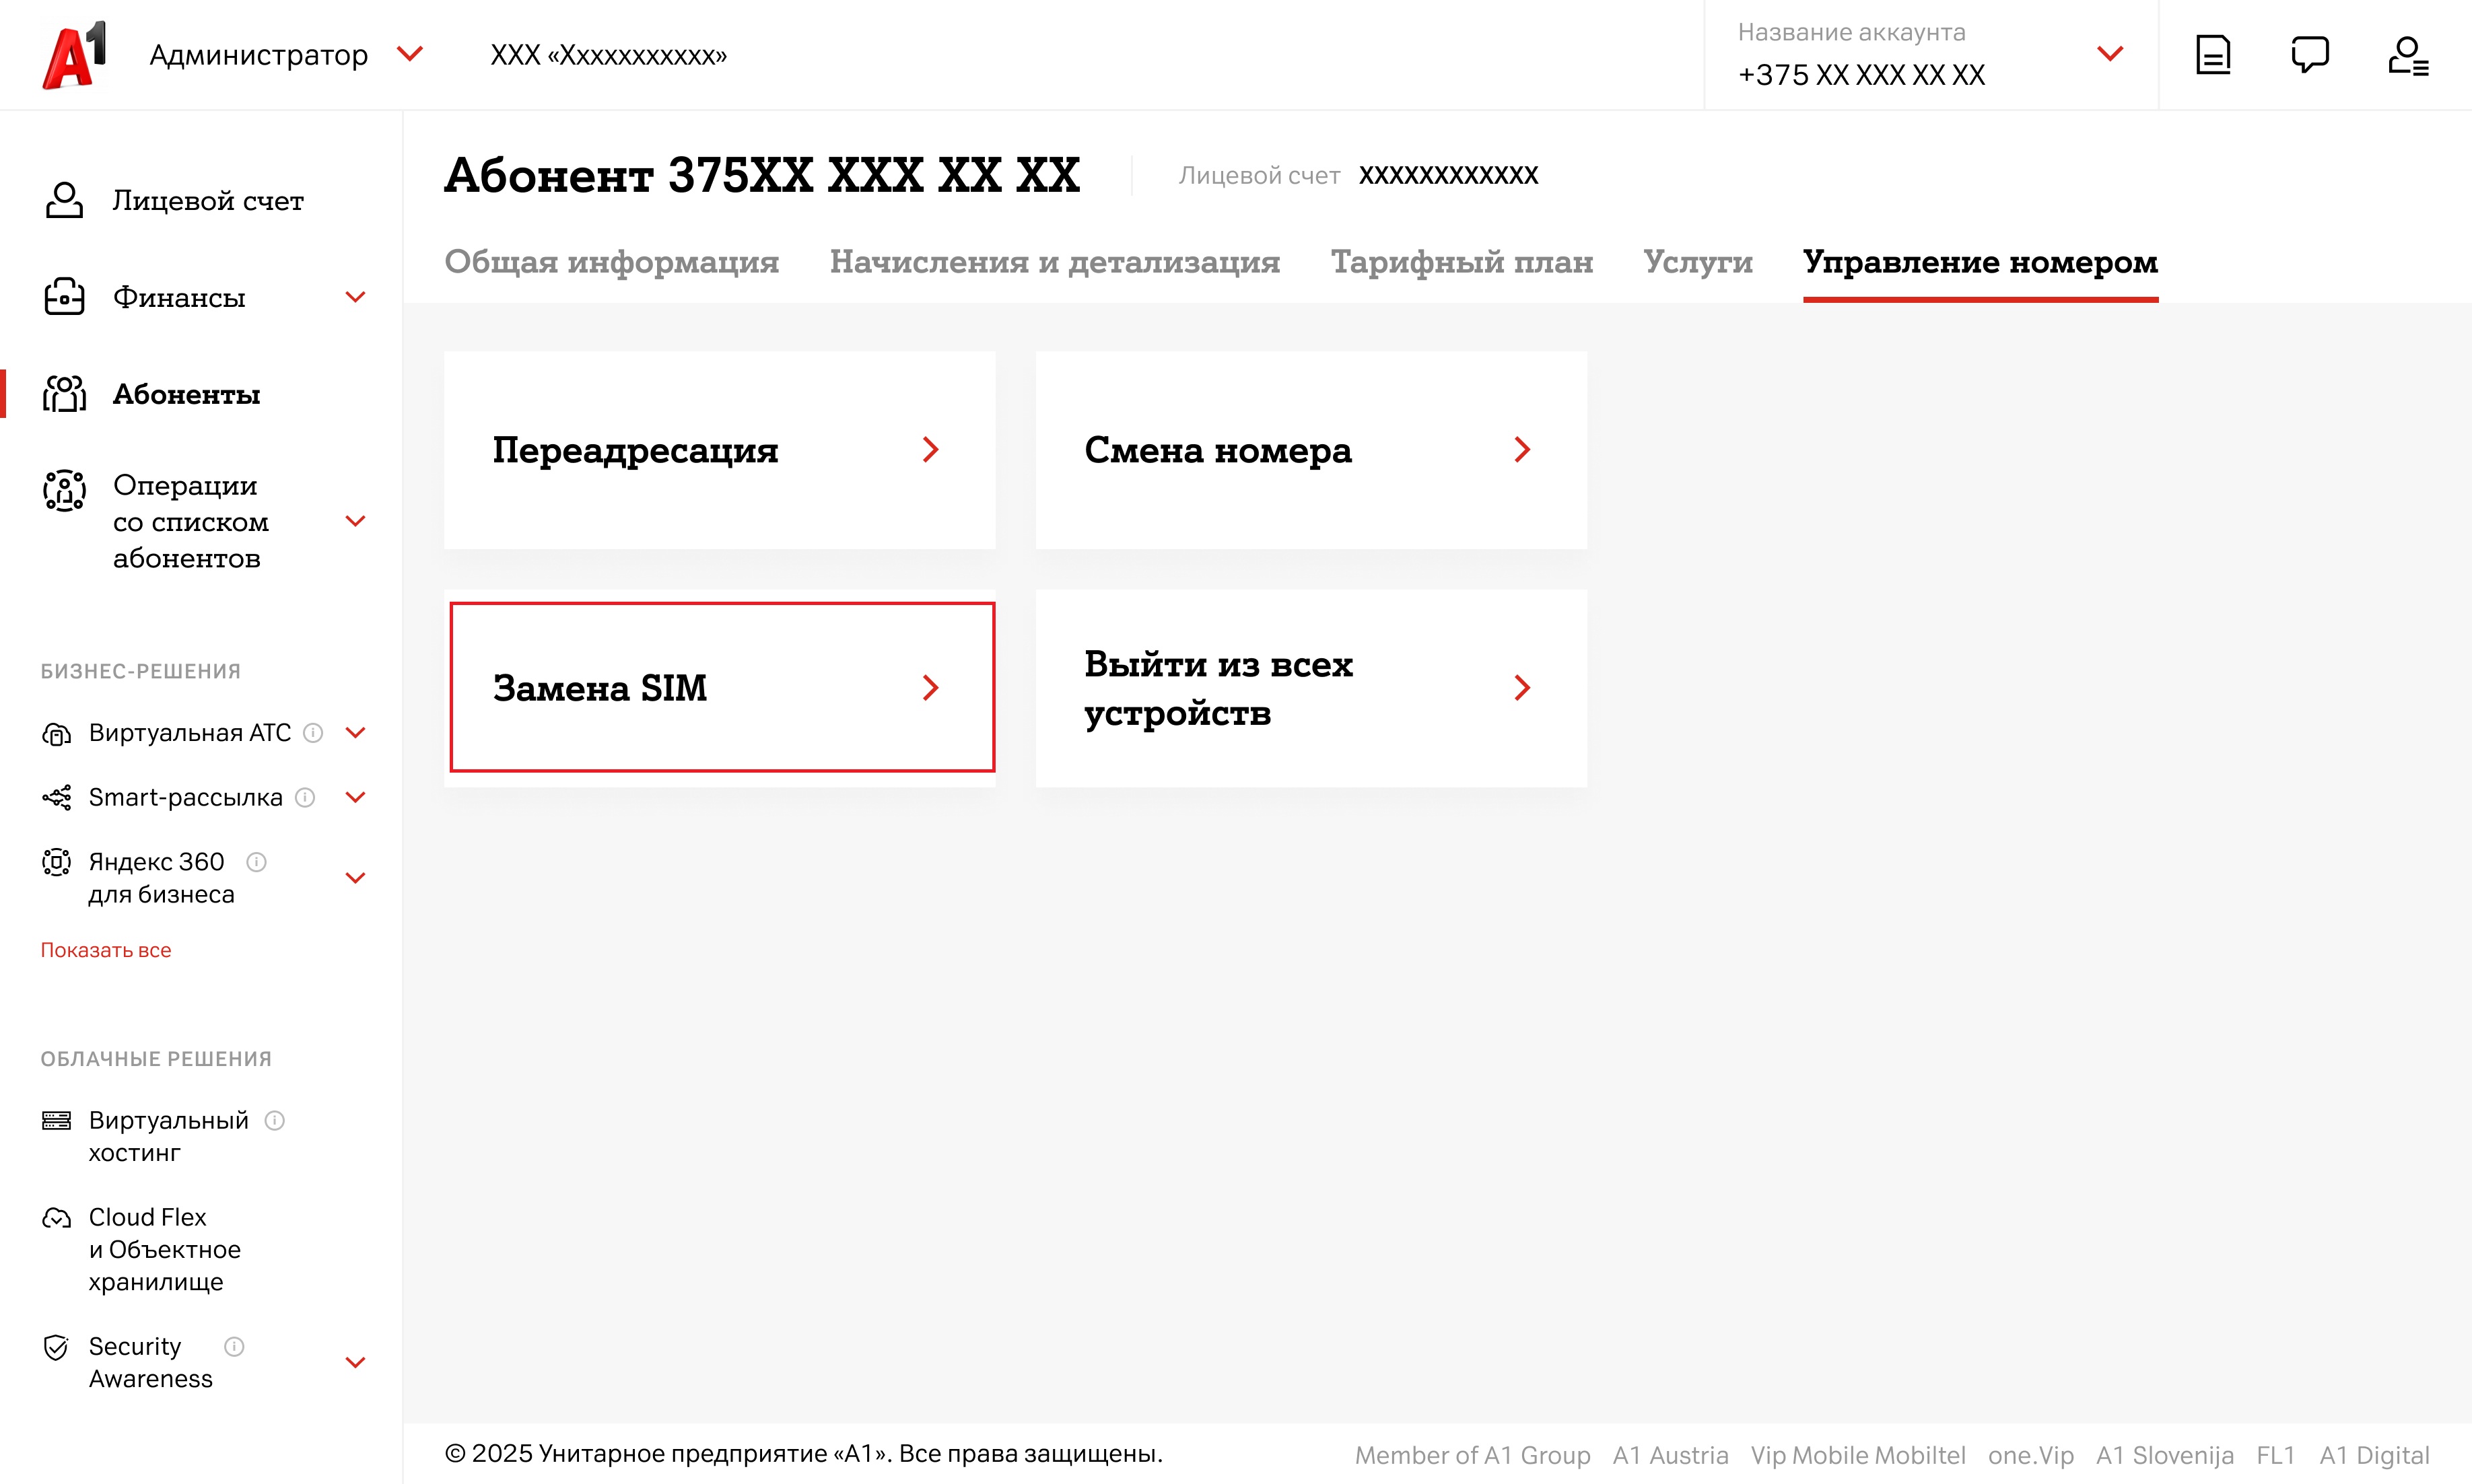Go to Лицевой счет in sidebar
2474x1484 pixels.
point(208,201)
